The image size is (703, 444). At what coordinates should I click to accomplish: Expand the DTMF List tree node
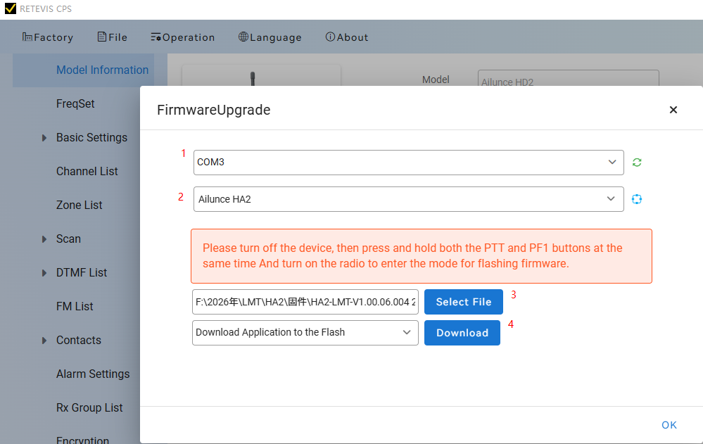44,273
